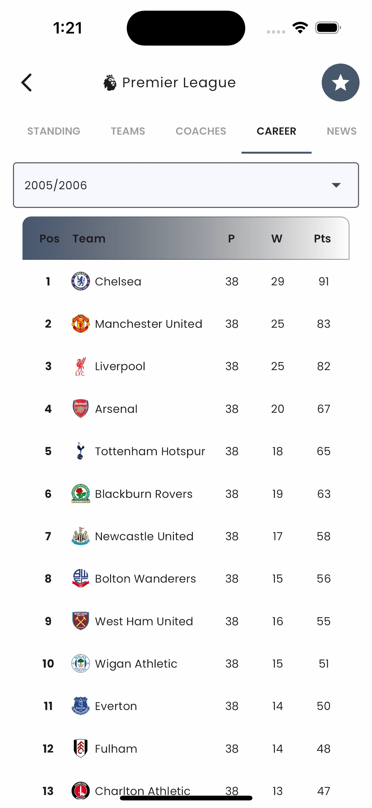This screenshot has height=808, width=372.
Task: Tap the Liverpool club badge
Action: click(80, 366)
